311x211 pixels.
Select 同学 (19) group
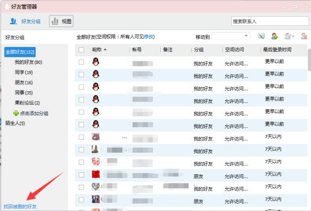point(24,72)
